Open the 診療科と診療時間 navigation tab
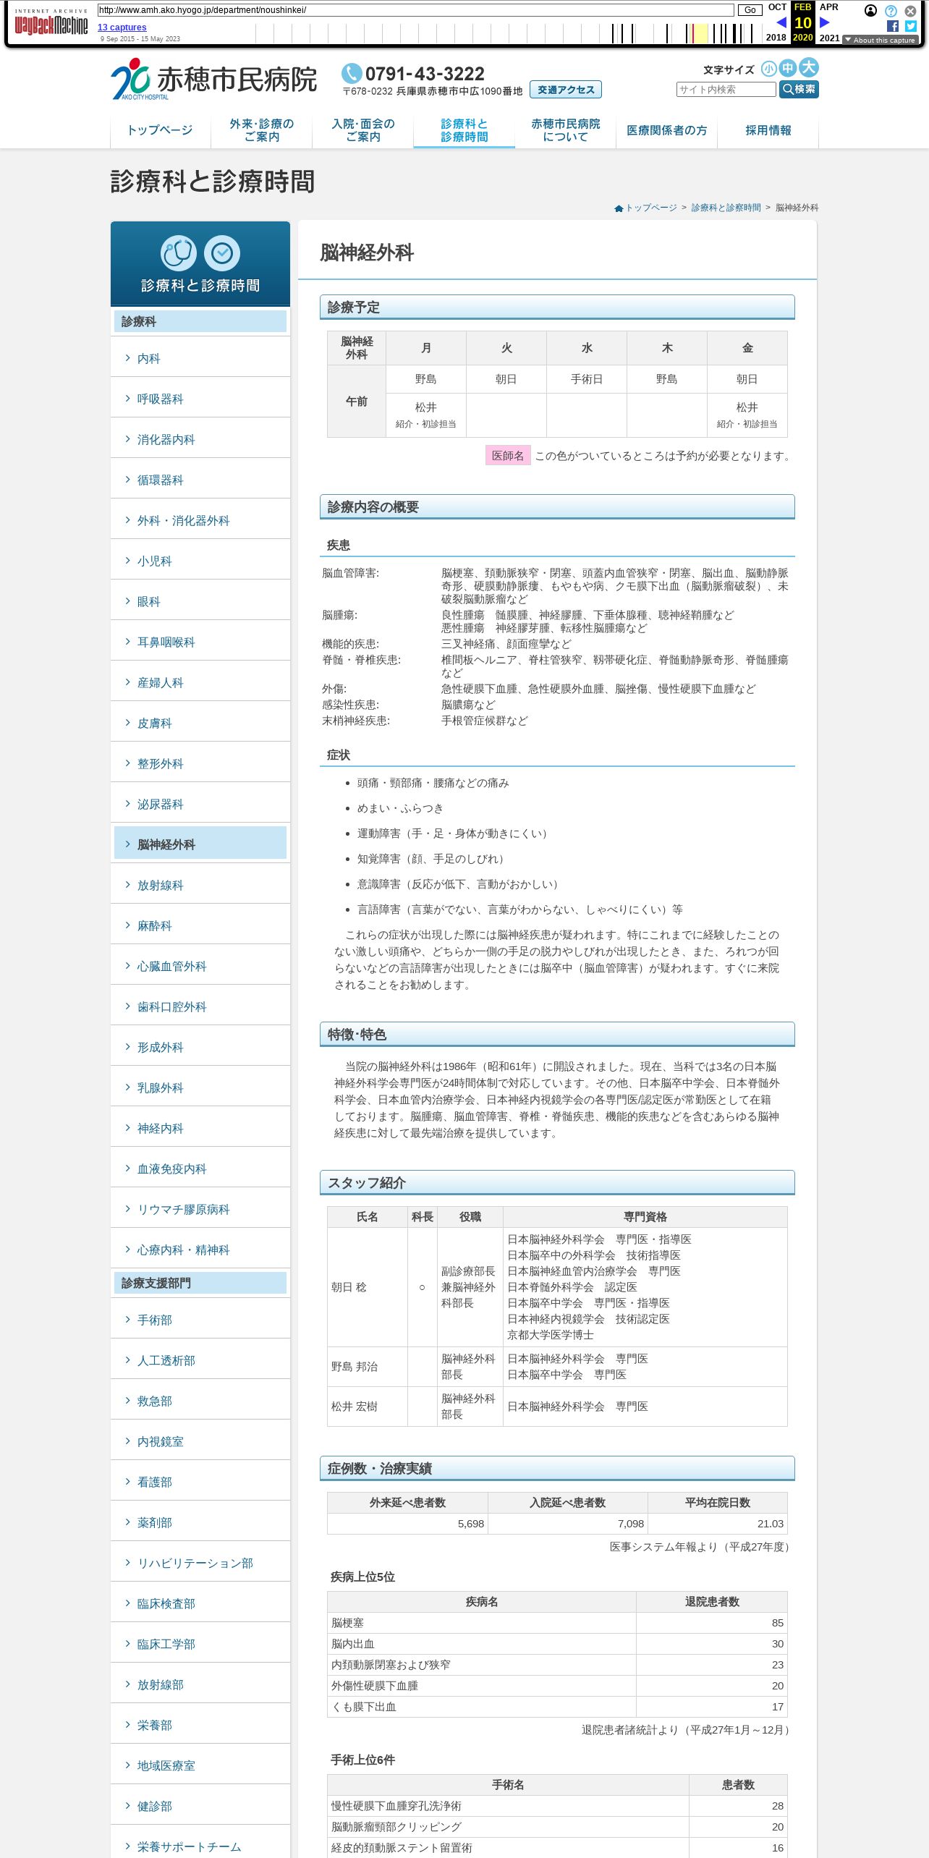The image size is (929, 1858). 465,130
